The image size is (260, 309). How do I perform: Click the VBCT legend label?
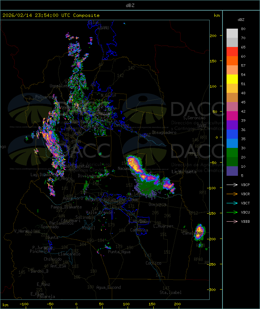coord(245,203)
